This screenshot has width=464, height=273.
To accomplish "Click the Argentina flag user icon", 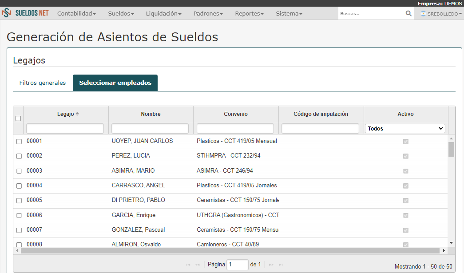I will (x=423, y=14).
